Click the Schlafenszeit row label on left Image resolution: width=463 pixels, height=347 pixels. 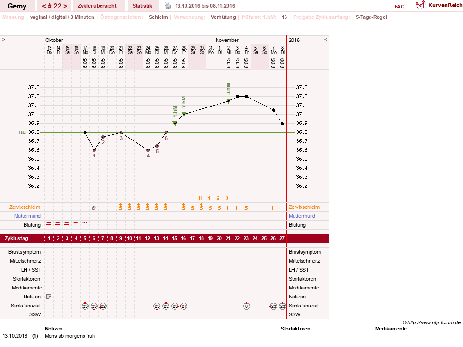click(25, 306)
